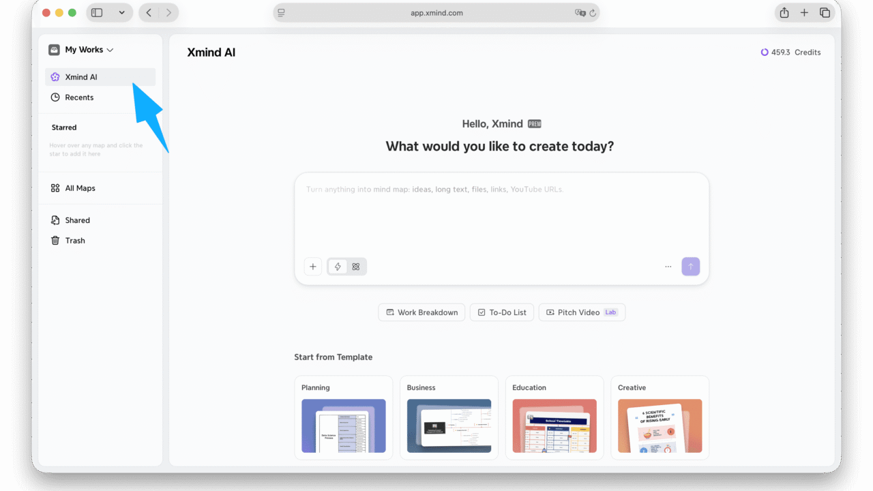Click the My Works workspace icon
The width and height of the screenshot is (873, 491).
[x=54, y=50]
